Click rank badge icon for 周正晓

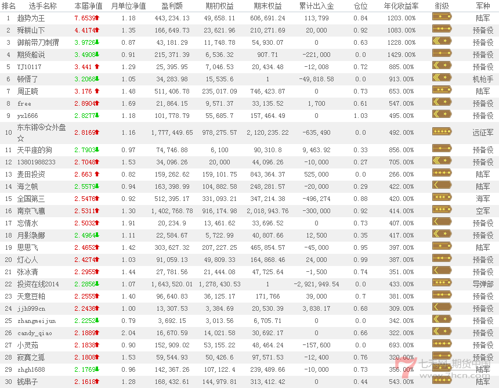(442, 90)
